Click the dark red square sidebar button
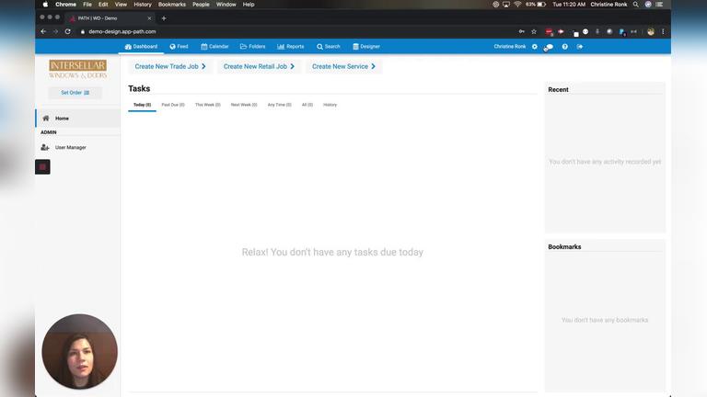This screenshot has height=397, width=707. point(43,167)
